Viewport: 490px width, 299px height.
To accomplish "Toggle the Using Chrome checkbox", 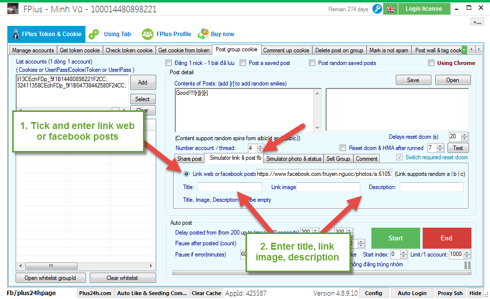I will click(431, 63).
